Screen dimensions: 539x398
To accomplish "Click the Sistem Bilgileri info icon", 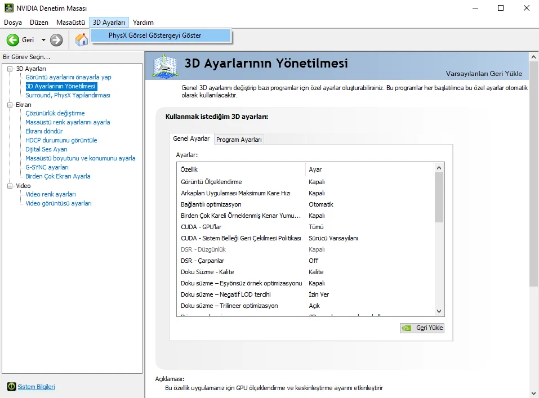I will 12,387.
